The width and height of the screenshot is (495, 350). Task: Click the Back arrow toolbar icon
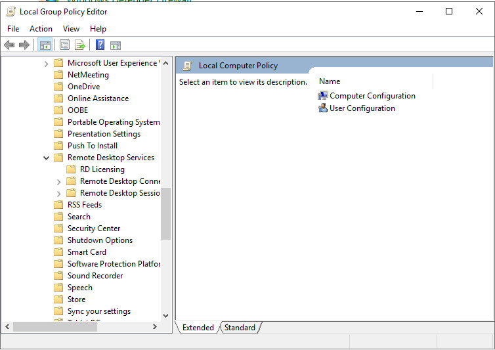(9, 45)
